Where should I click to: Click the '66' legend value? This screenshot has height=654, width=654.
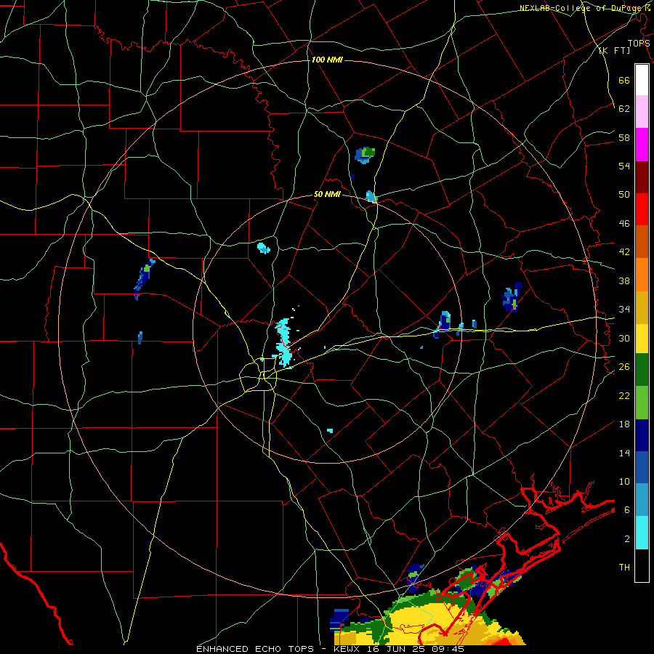(624, 80)
